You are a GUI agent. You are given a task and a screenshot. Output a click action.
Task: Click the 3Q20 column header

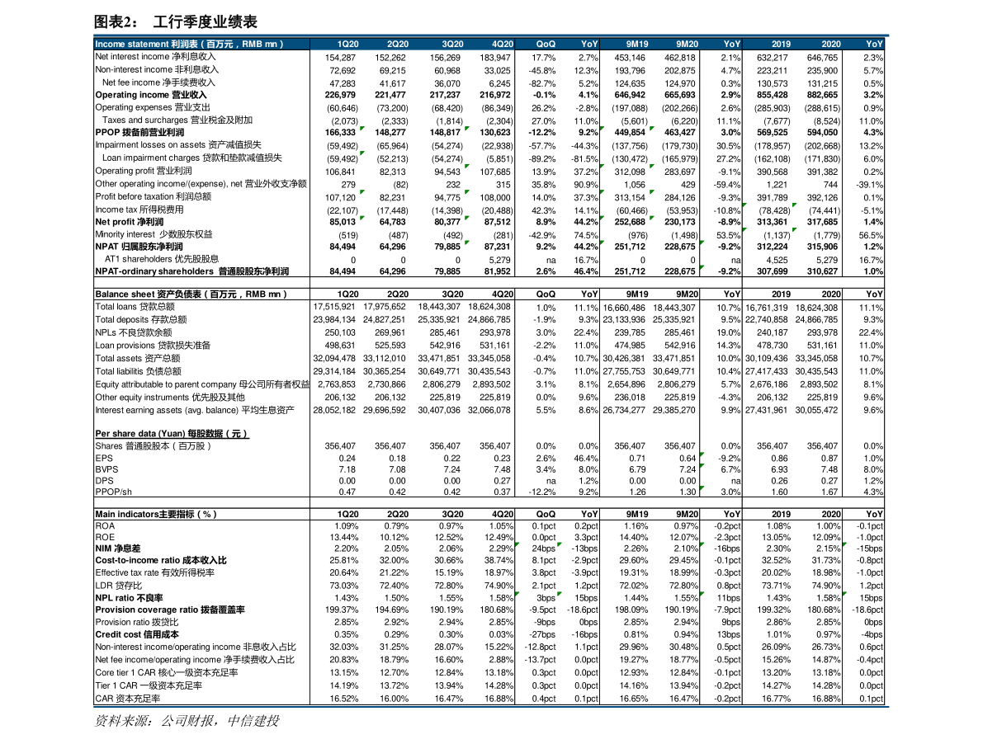(452, 45)
